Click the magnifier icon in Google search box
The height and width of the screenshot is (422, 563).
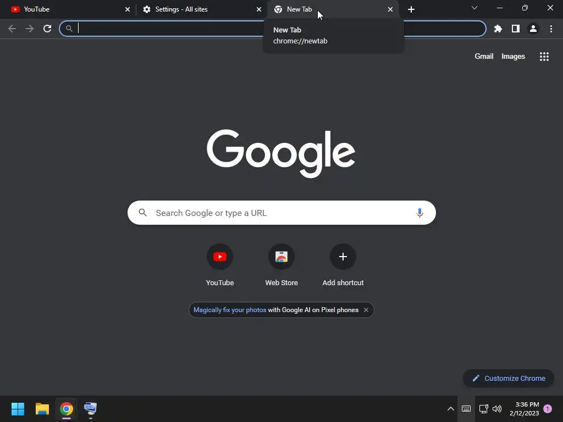[142, 213]
